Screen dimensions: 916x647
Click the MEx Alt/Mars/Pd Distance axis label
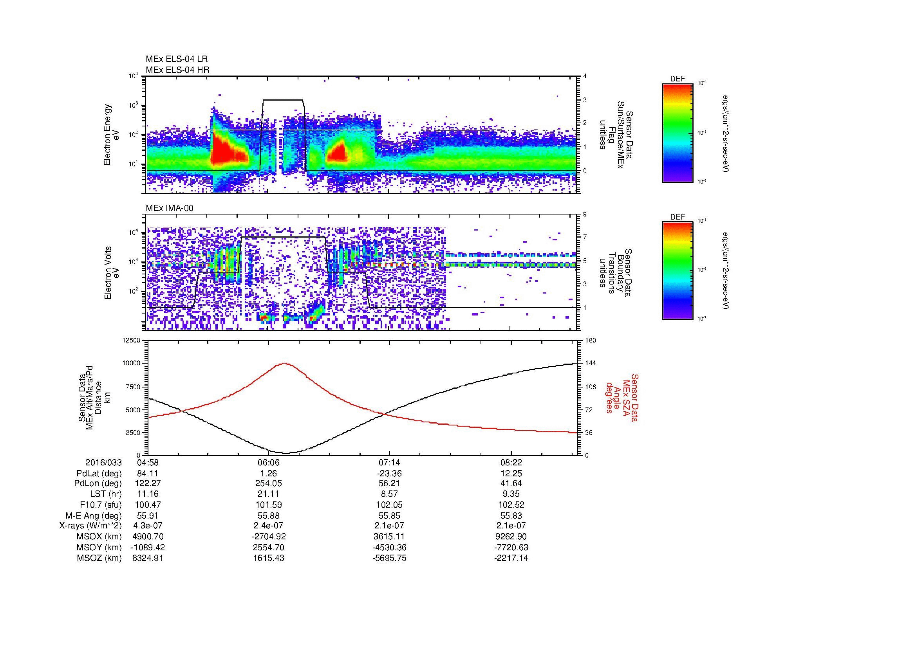[x=95, y=397]
